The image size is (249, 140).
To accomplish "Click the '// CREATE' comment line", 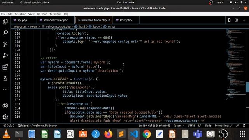I will pyautogui.click(x=49, y=58).
